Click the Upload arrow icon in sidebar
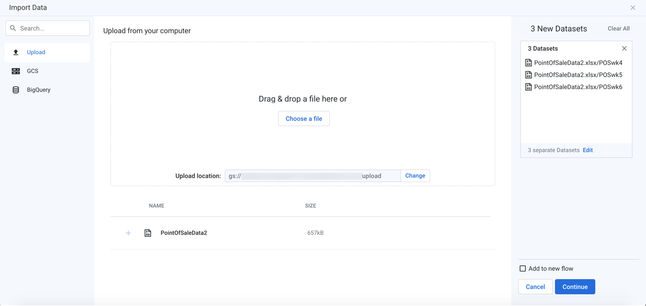The height and width of the screenshot is (306, 646). tap(16, 52)
